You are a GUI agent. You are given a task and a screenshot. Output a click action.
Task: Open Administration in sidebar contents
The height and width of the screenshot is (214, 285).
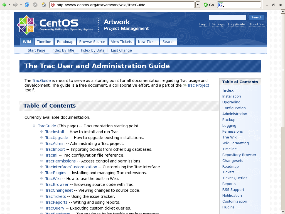(234, 114)
